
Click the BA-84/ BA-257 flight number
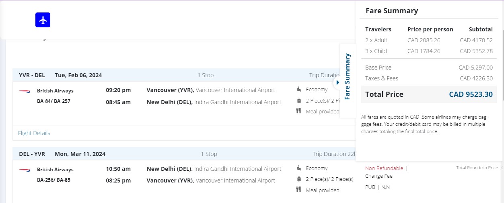[53, 101]
